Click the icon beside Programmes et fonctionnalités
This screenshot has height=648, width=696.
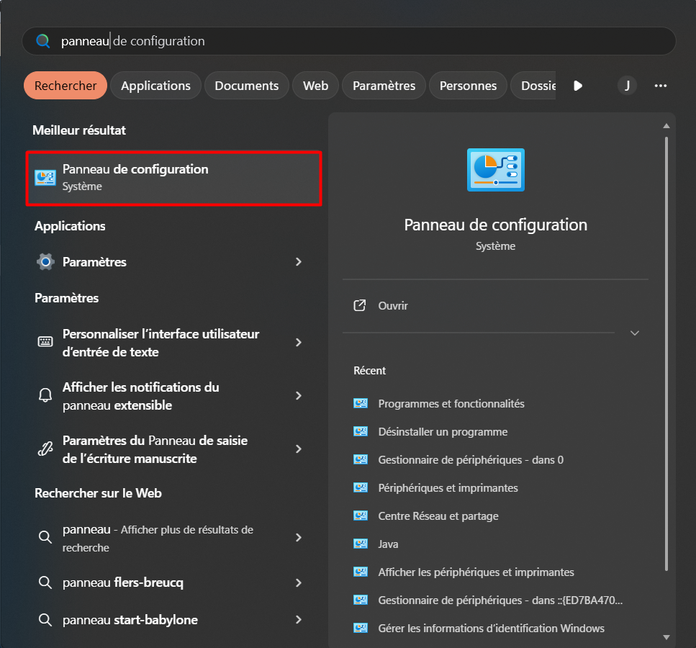click(361, 403)
